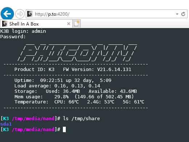
Task: Click the '5G: 61℃' temperature value
Action: tap(133, 102)
